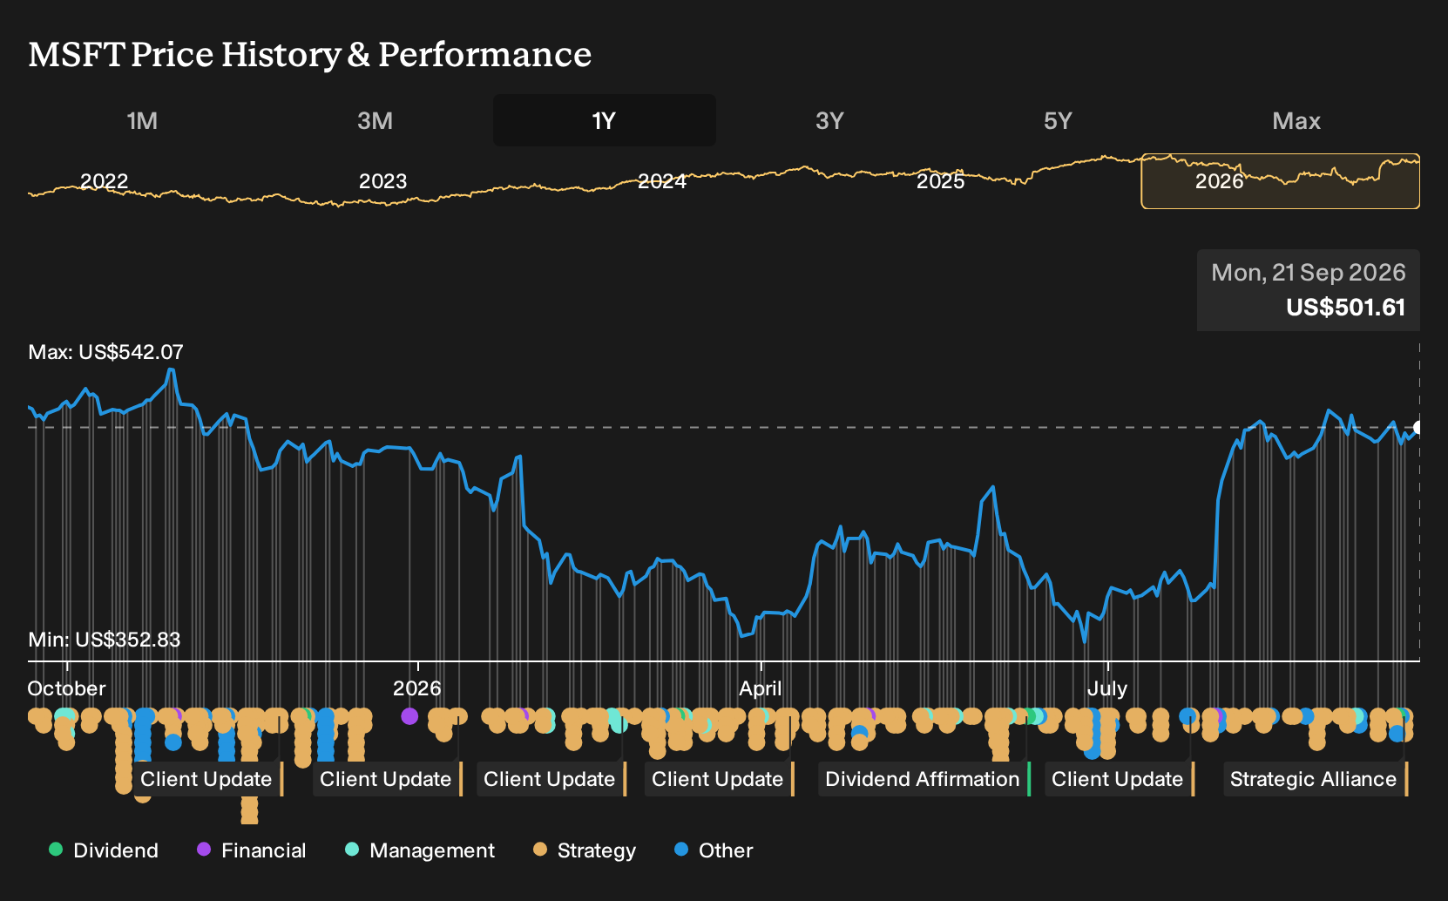Viewport: 1448px width, 901px height.
Task: Switch to the 5Y time range
Action: tap(1058, 120)
